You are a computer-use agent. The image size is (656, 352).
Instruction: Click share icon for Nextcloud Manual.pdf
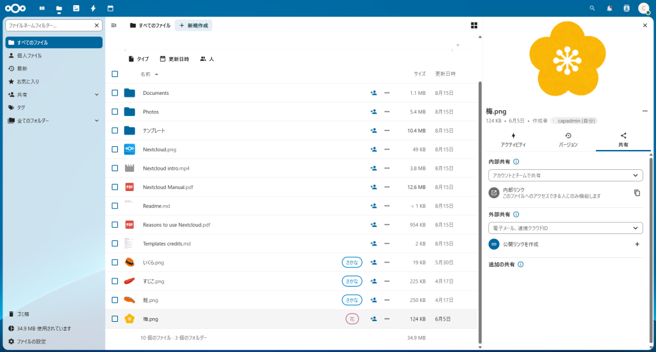point(373,187)
